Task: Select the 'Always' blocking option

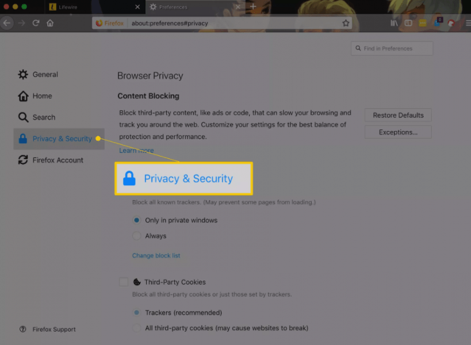Action: point(136,236)
